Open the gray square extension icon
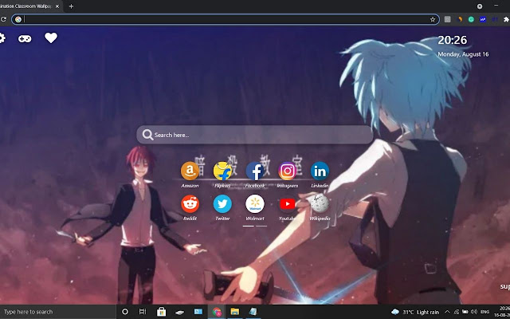Screen dimensions: 510x319 pyautogui.click(x=448, y=19)
